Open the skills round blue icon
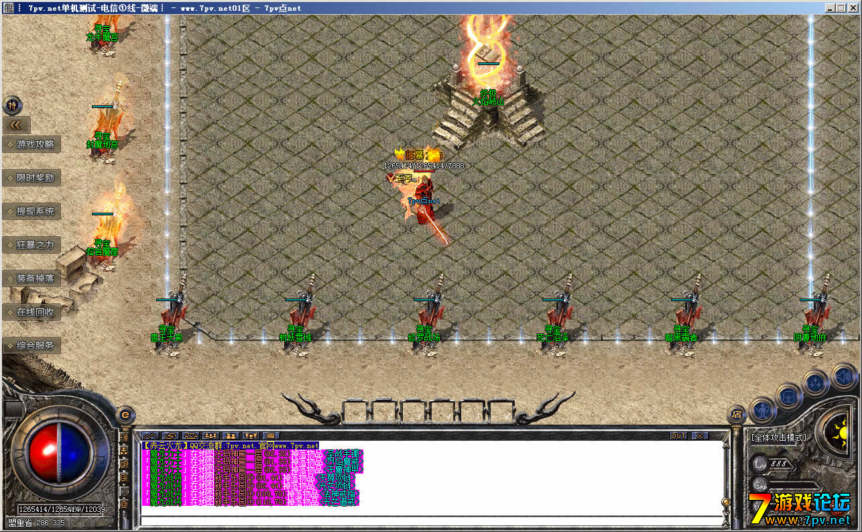 click(x=816, y=383)
